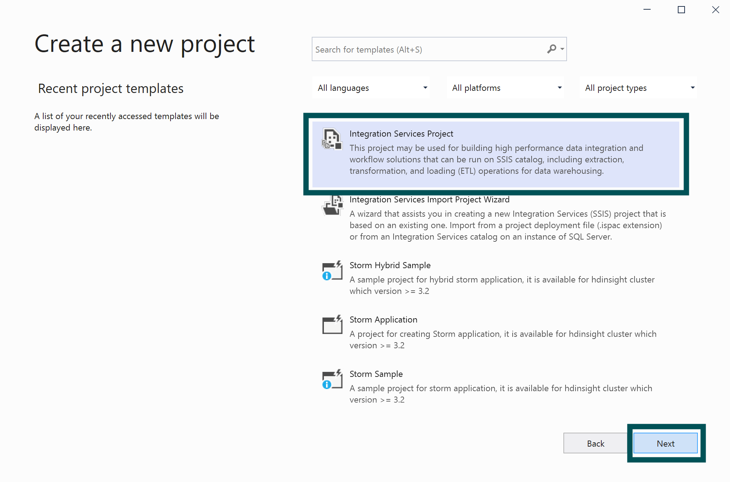Click the search magnifier icon
This screenshot has height=482, width=730.
pos(552,49)
